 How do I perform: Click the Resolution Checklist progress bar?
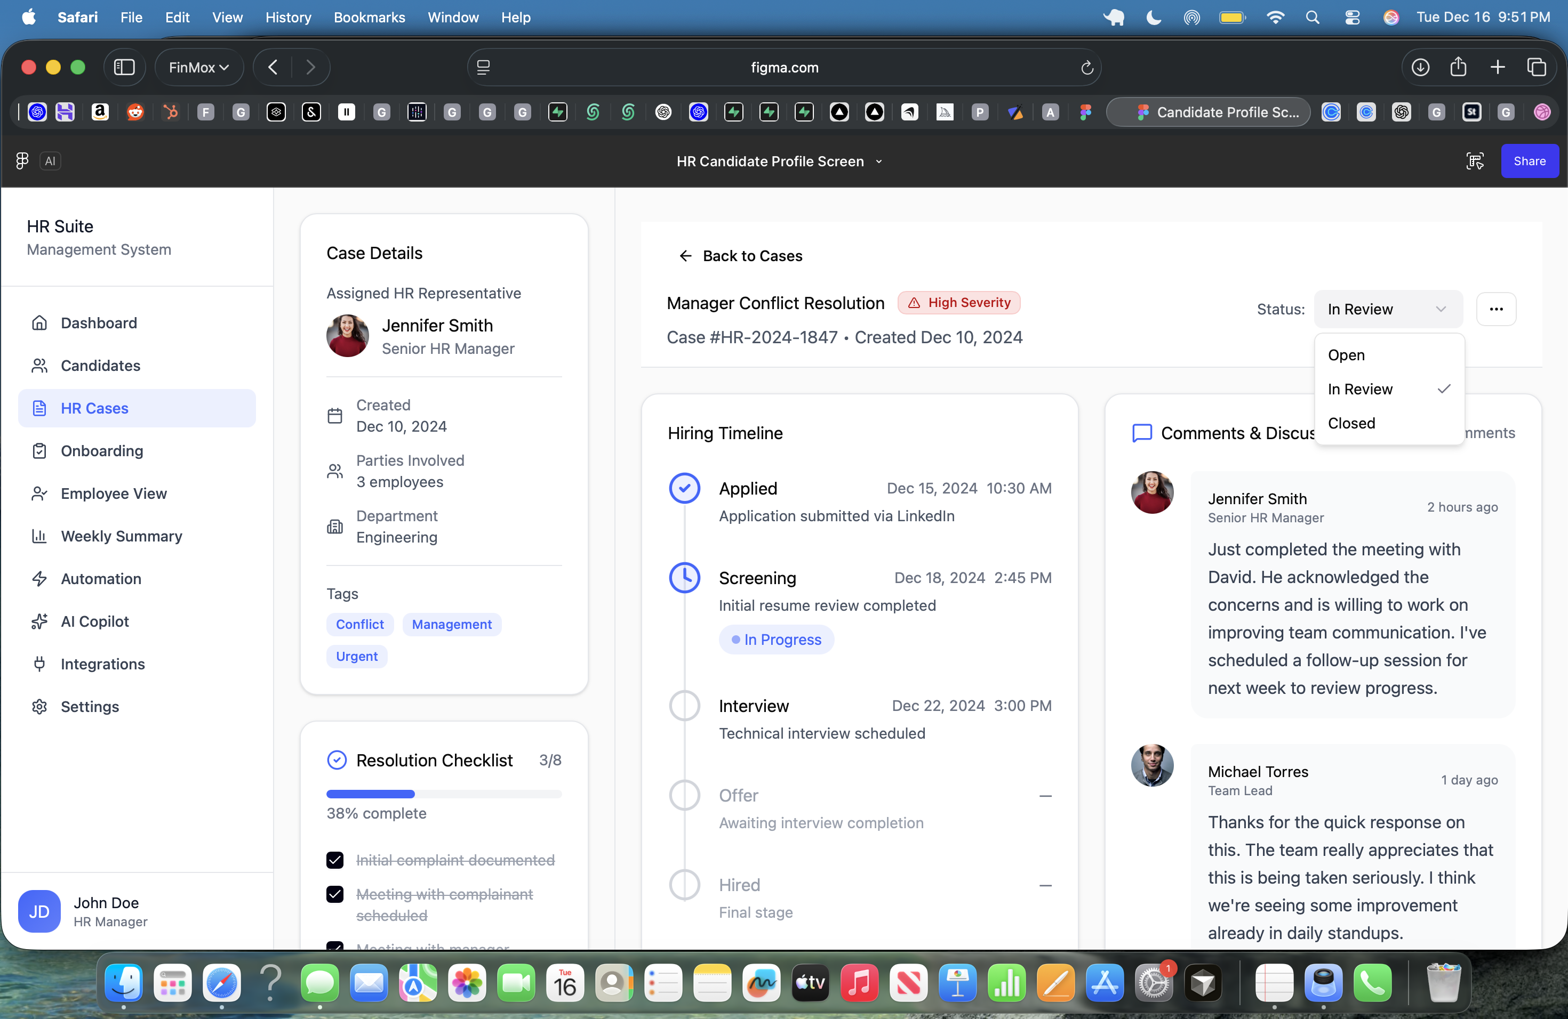tap(443, 794)
